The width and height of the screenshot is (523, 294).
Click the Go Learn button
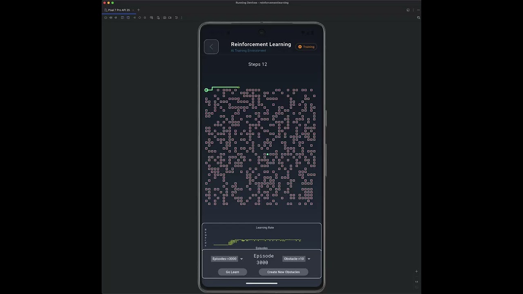tap(232, 272)
